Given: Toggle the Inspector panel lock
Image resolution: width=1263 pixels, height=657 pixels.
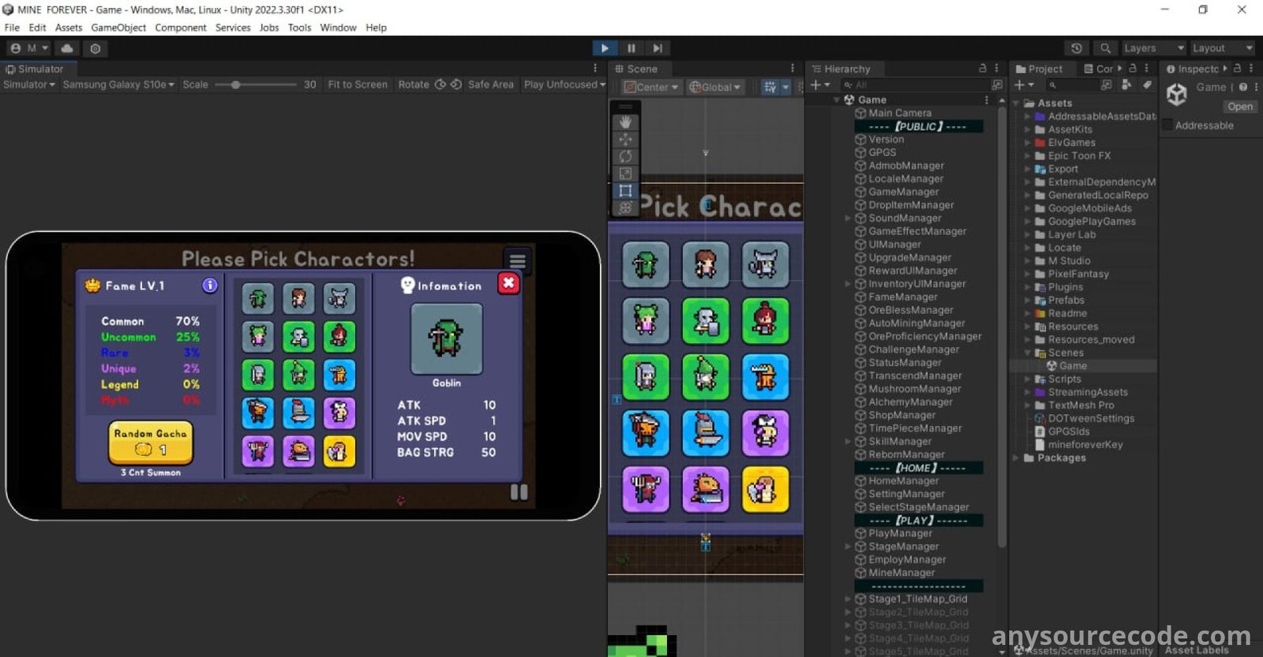Looking at the screenshot, I should [1237, 69].
